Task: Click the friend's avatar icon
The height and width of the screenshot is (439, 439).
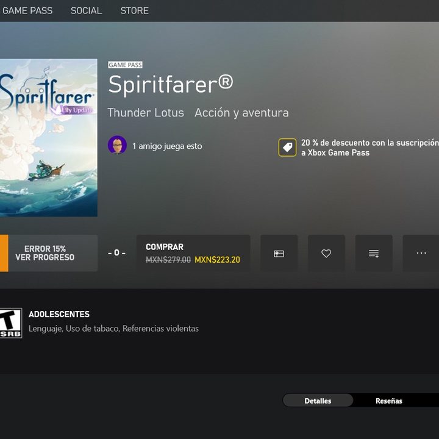Action: pyautogui.click(x=117, y=145)
